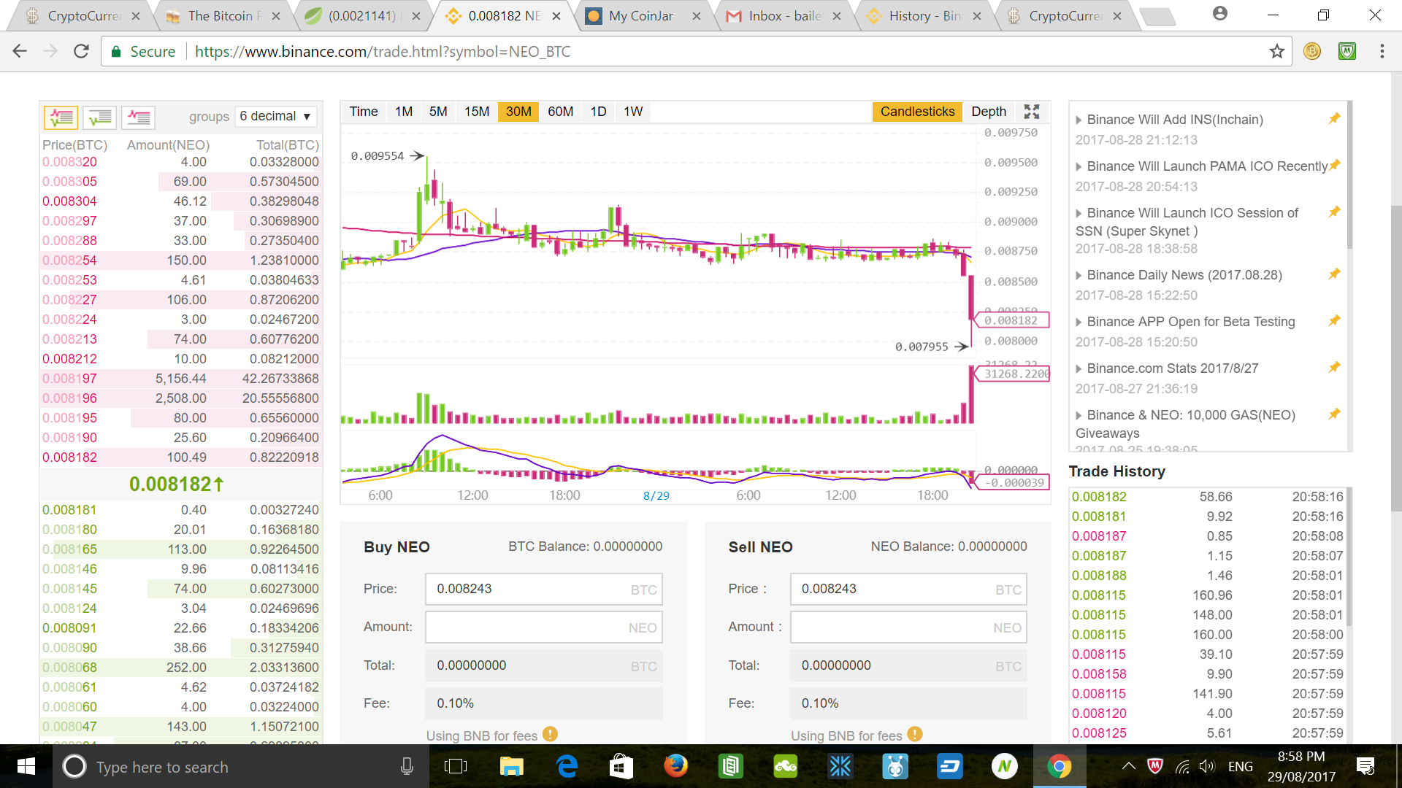Click the browser reload button
1402x788 pixels.
(81, 51)
